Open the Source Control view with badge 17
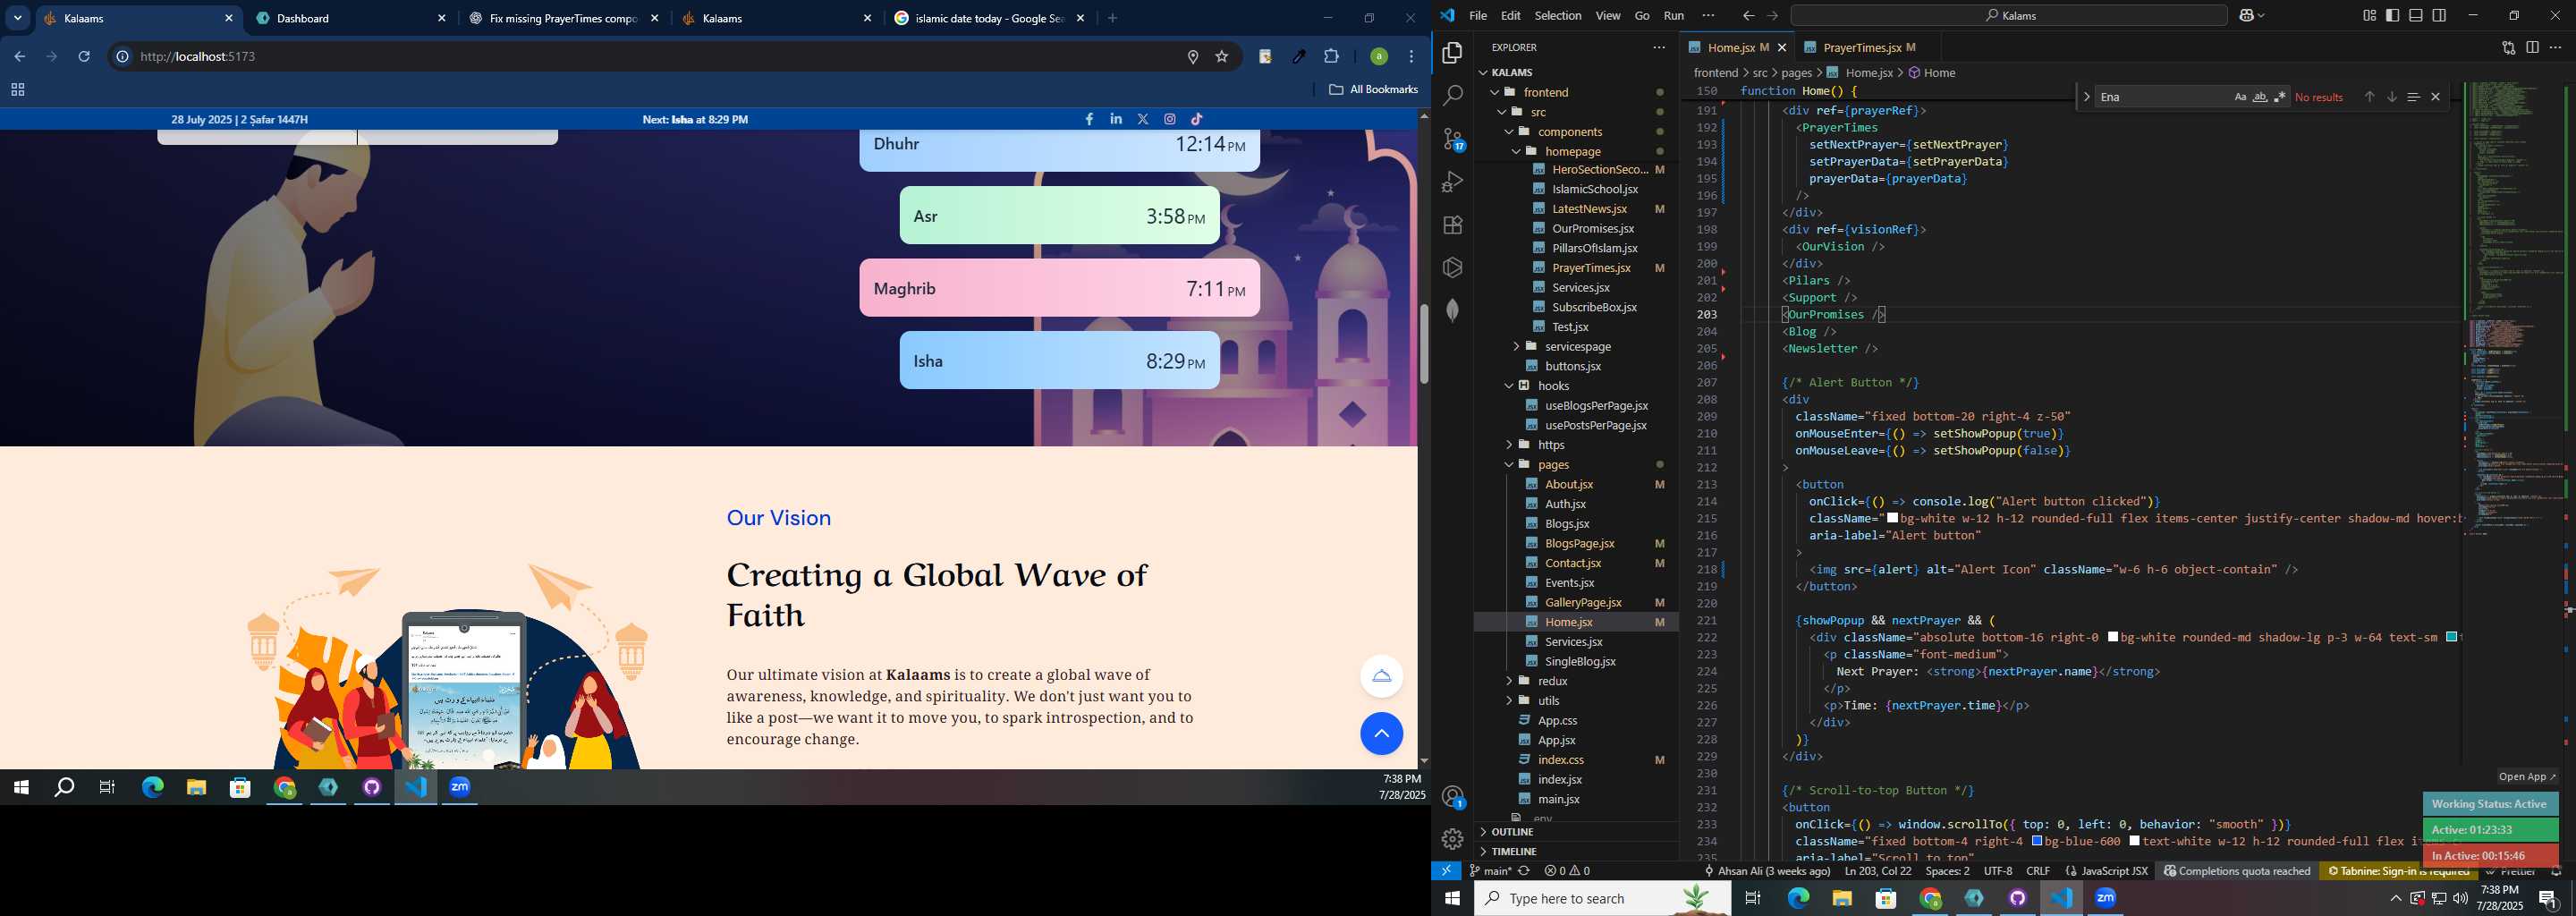Image resolution: width=2576 pixels, height=916 pixels. (x=1452, y=139)
